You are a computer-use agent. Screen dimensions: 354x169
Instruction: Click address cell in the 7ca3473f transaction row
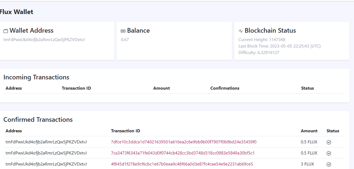click(46, 153)
